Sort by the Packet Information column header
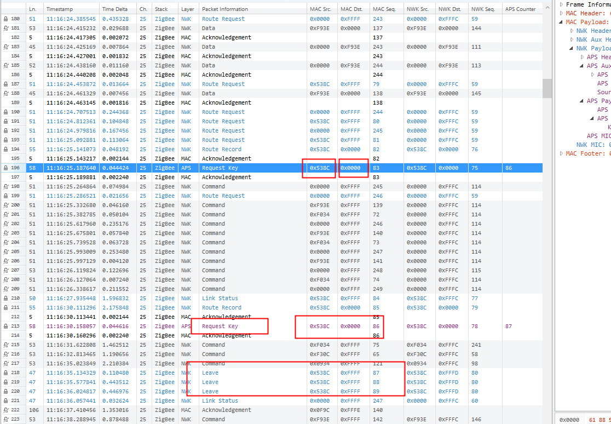The height and width of the screenshot is (424, 611). pos(252,9)
